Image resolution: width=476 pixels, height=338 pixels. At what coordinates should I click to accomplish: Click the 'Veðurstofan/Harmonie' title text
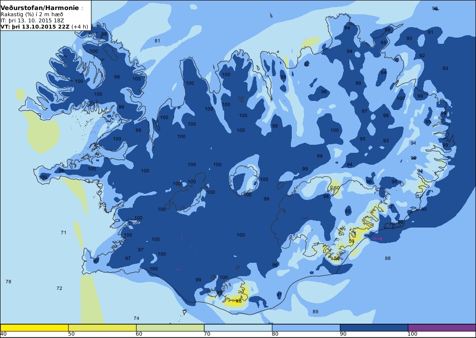click(x=40, y=8)
